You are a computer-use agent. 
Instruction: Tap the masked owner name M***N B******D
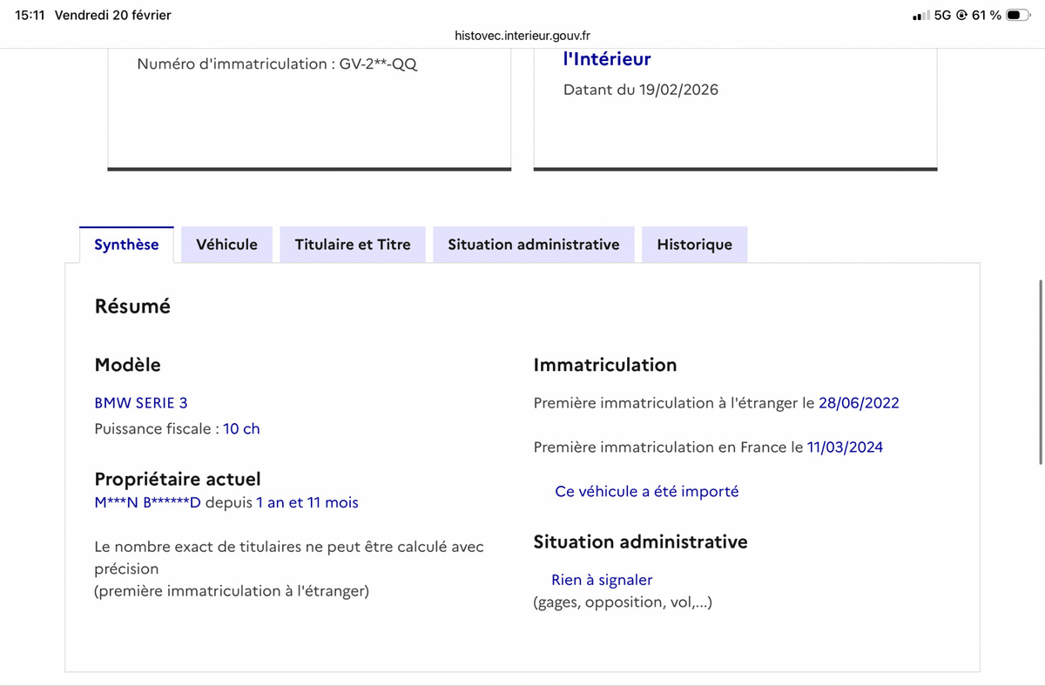pyautogui.click(x=147, y=502)
